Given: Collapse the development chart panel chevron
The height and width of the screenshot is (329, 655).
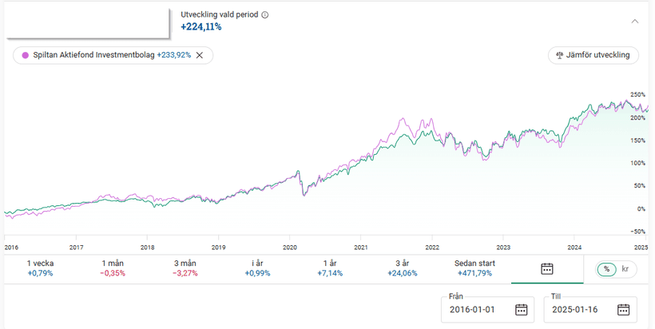Looking at the screenshot, I should tap(635, 22).
